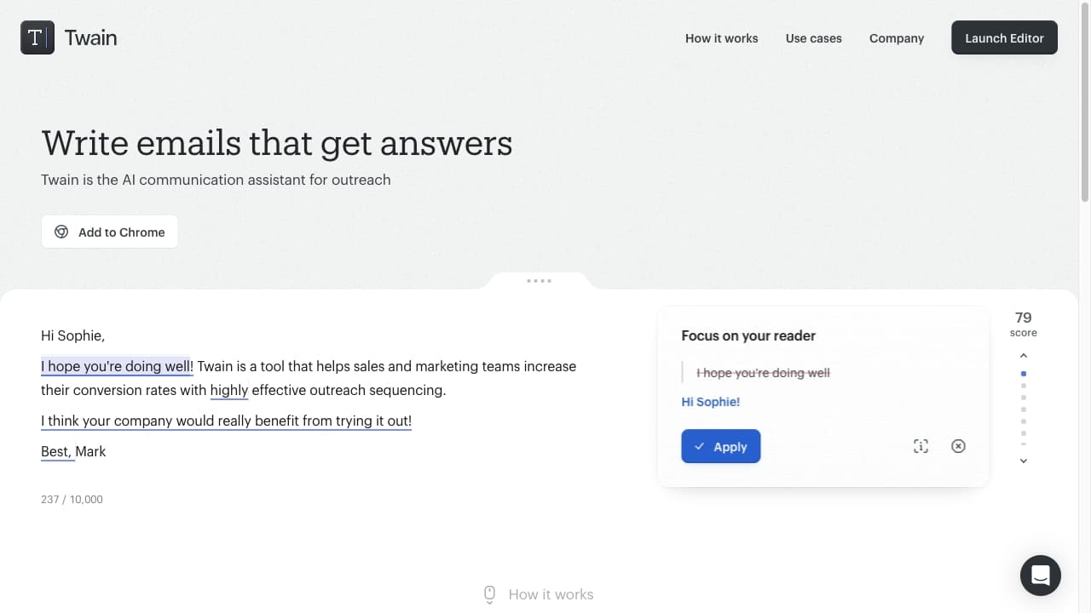The image size is (1091, 613).
Task: Click the page's vertical scrollbar thumb
Action: click(x=1084, y=102)
